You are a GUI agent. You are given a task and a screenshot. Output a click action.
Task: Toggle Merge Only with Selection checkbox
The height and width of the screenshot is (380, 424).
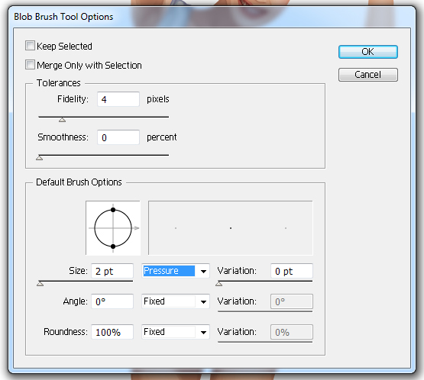[30, 65]
